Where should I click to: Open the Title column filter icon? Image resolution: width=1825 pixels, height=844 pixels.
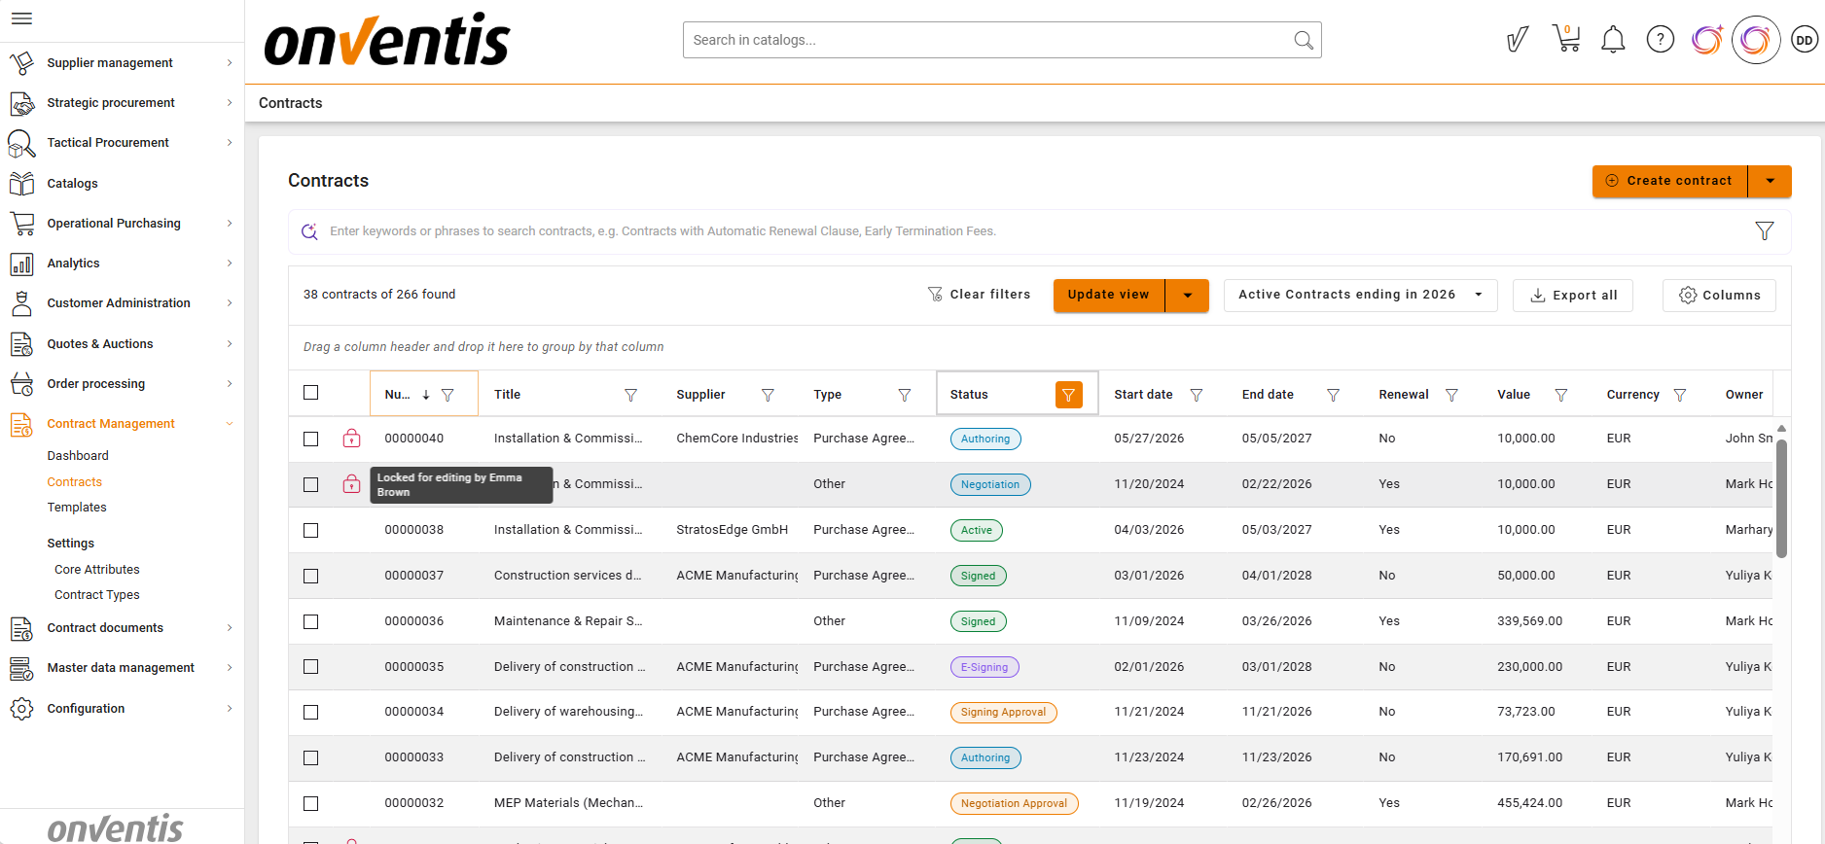coord(630,395)
